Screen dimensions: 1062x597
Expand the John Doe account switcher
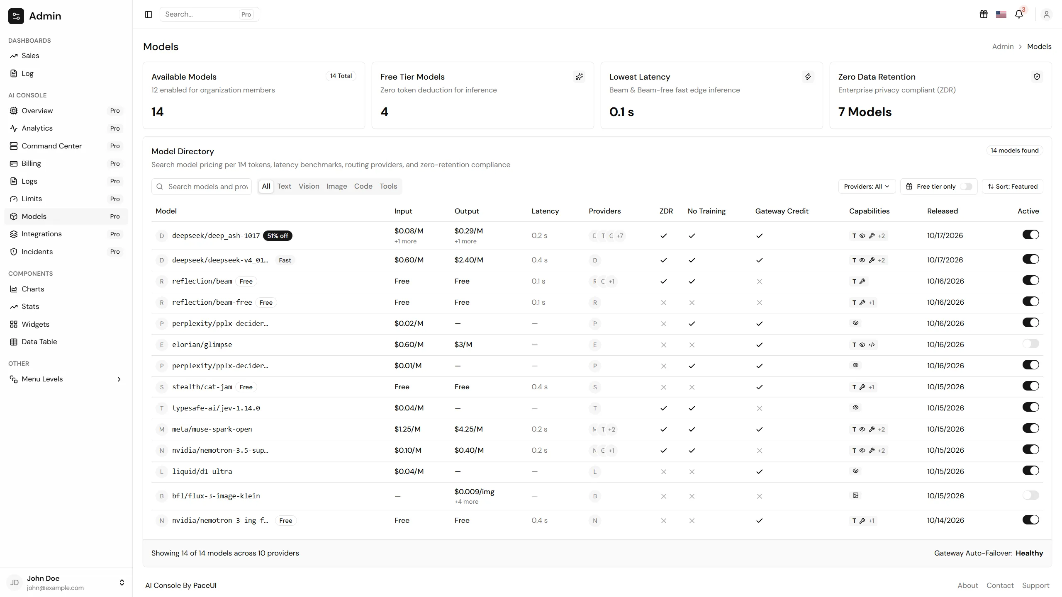point(66,582)
